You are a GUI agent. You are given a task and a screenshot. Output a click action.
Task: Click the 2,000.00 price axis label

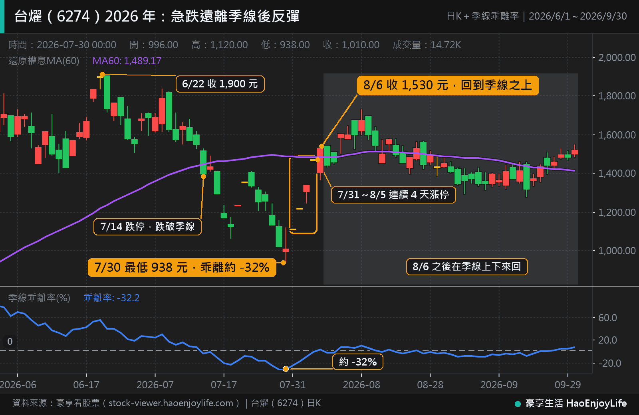point(617,57)
